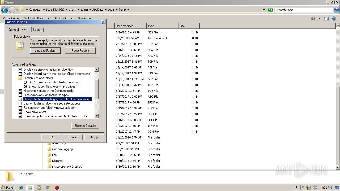Confirm the dialog with OK
The image size is (340, 191).
(x=52, y=137)
